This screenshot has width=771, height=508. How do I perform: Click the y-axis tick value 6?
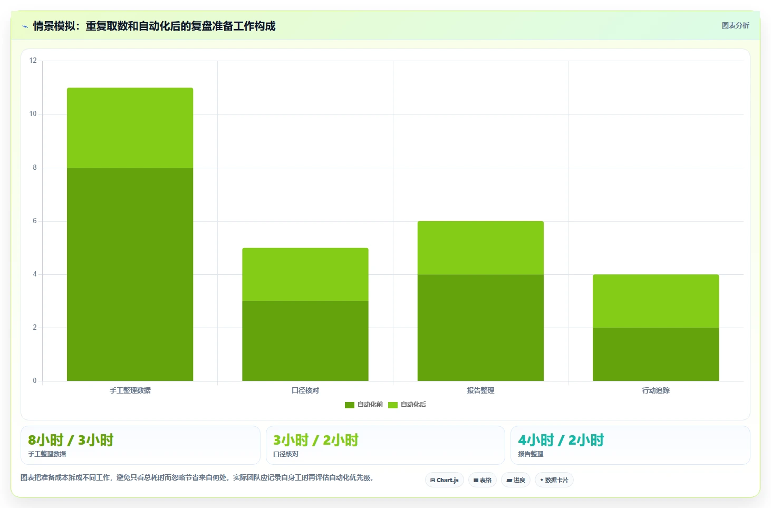(x=35, y=221)
